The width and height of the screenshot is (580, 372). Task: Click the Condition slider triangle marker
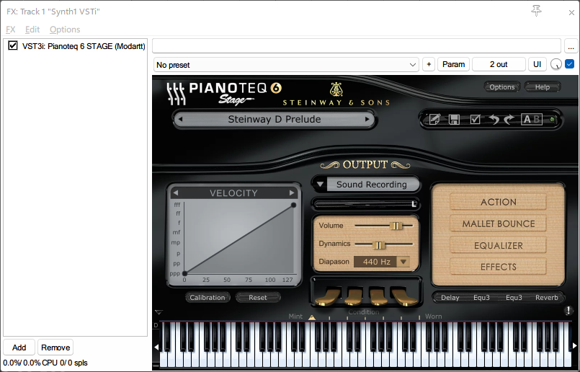click(312, 317)
